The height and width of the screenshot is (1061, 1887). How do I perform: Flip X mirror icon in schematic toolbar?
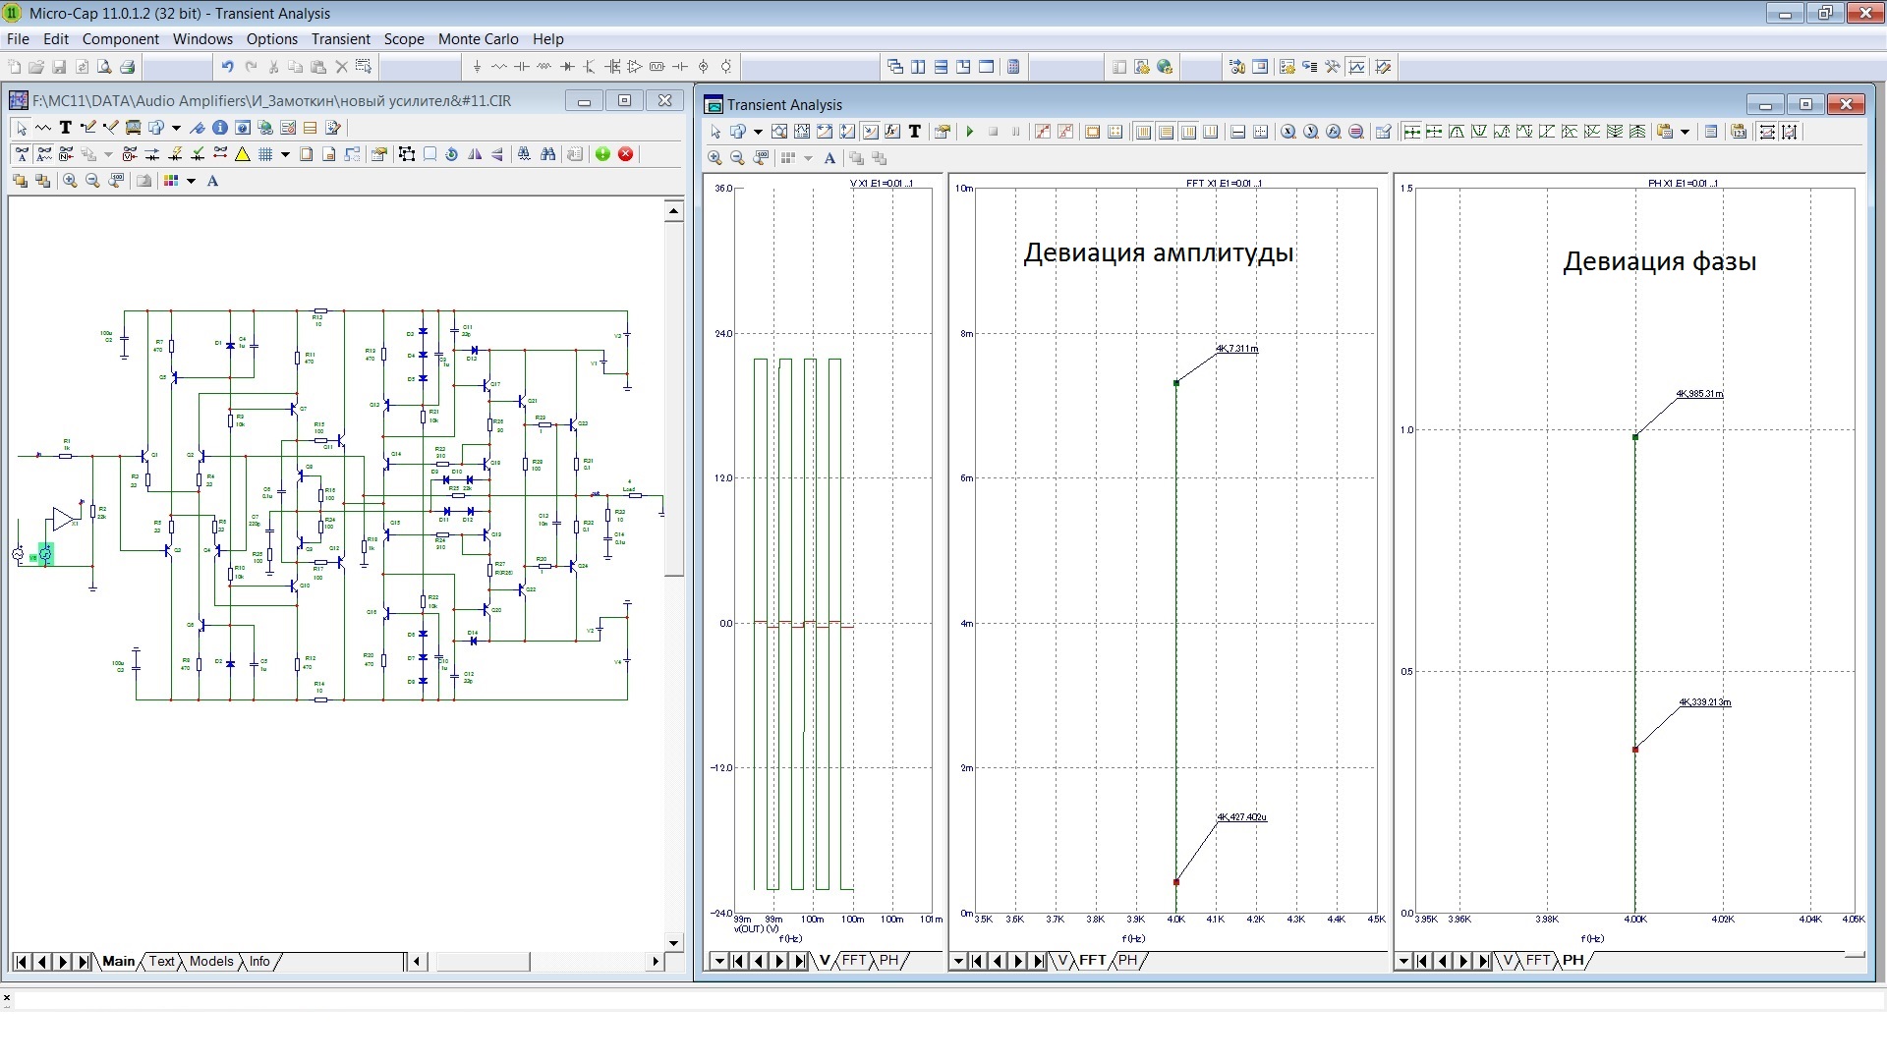[475, 154]
